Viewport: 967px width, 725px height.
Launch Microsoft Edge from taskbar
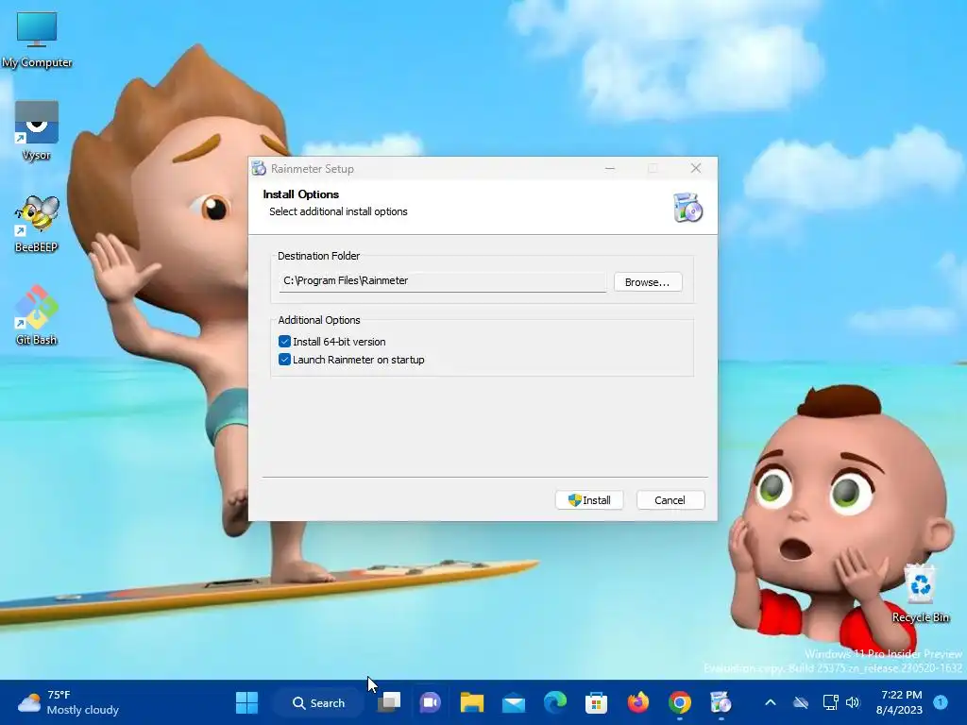[555, 702]
